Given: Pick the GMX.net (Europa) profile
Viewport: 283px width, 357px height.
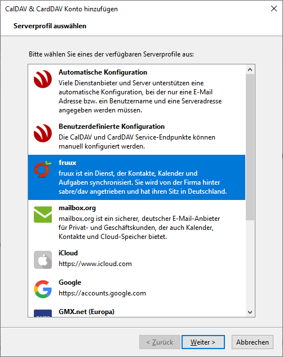Looking at the screenshot, I should tap(136, 311).
